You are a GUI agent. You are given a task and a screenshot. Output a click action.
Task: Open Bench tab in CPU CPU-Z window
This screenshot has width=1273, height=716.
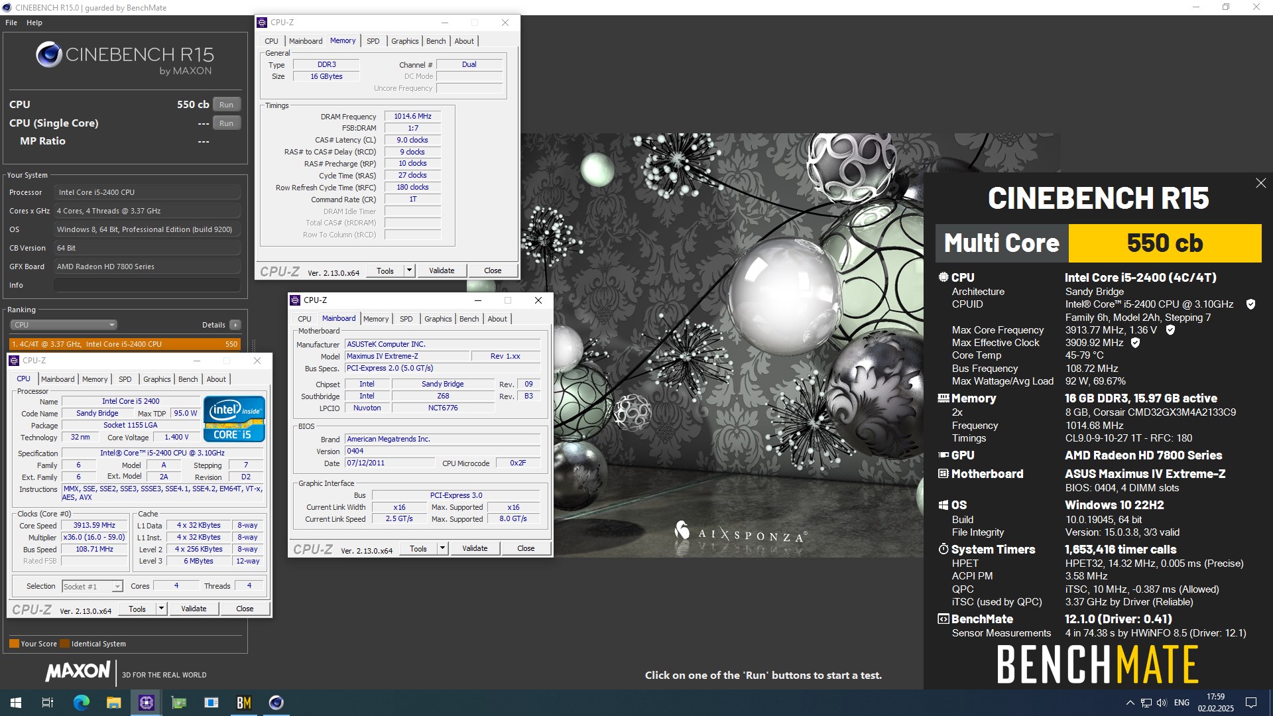point(188,379)
